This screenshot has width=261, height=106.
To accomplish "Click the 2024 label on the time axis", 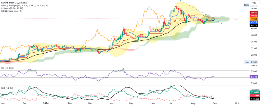I will coord(46,104).
